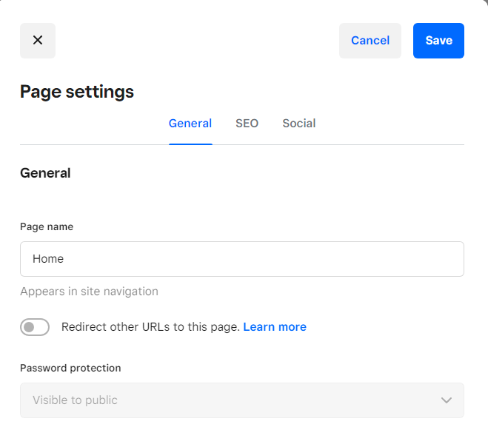Select the Visible to public text
The height and width of the screenshot is (427, 488).
(75, 400)
